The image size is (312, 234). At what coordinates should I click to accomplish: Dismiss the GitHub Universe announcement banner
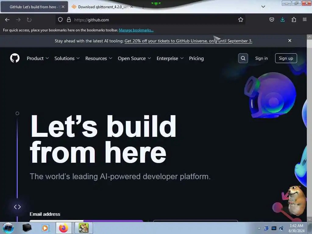(290, 41)
